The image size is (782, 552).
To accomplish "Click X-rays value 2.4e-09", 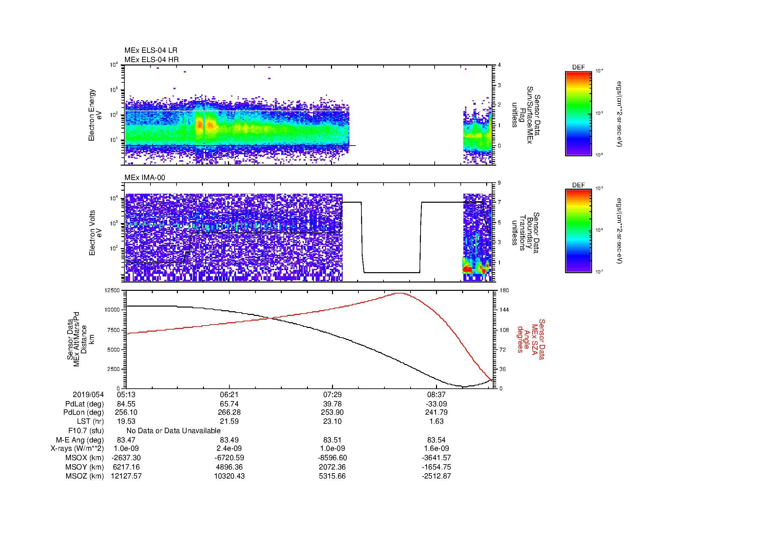I will tap(230, 448).
